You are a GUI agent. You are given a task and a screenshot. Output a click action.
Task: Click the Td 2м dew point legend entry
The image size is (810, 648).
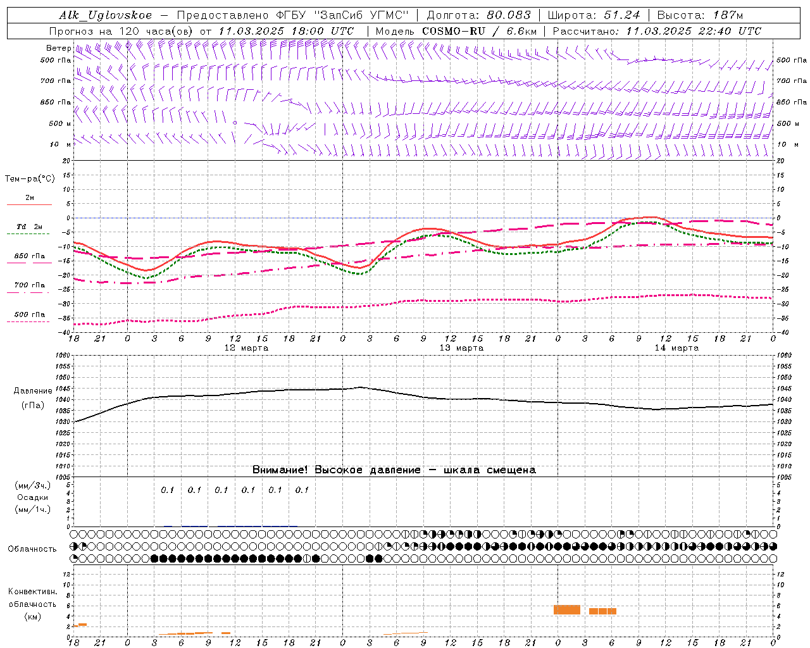point(30,227)
